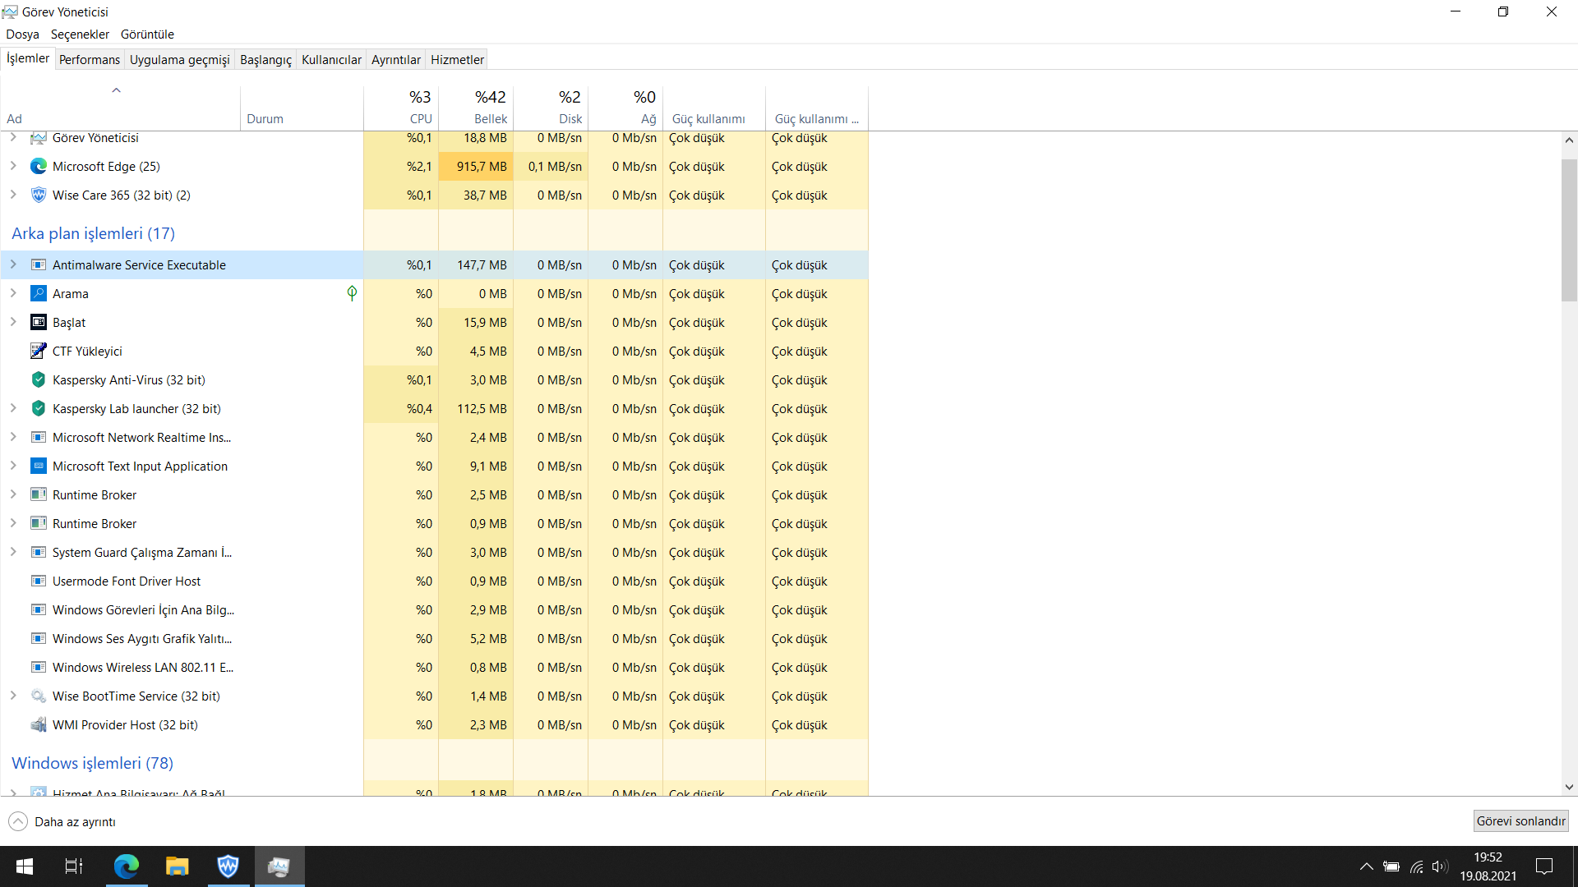Click the scrollbar up arrow

click(1569, 140)
